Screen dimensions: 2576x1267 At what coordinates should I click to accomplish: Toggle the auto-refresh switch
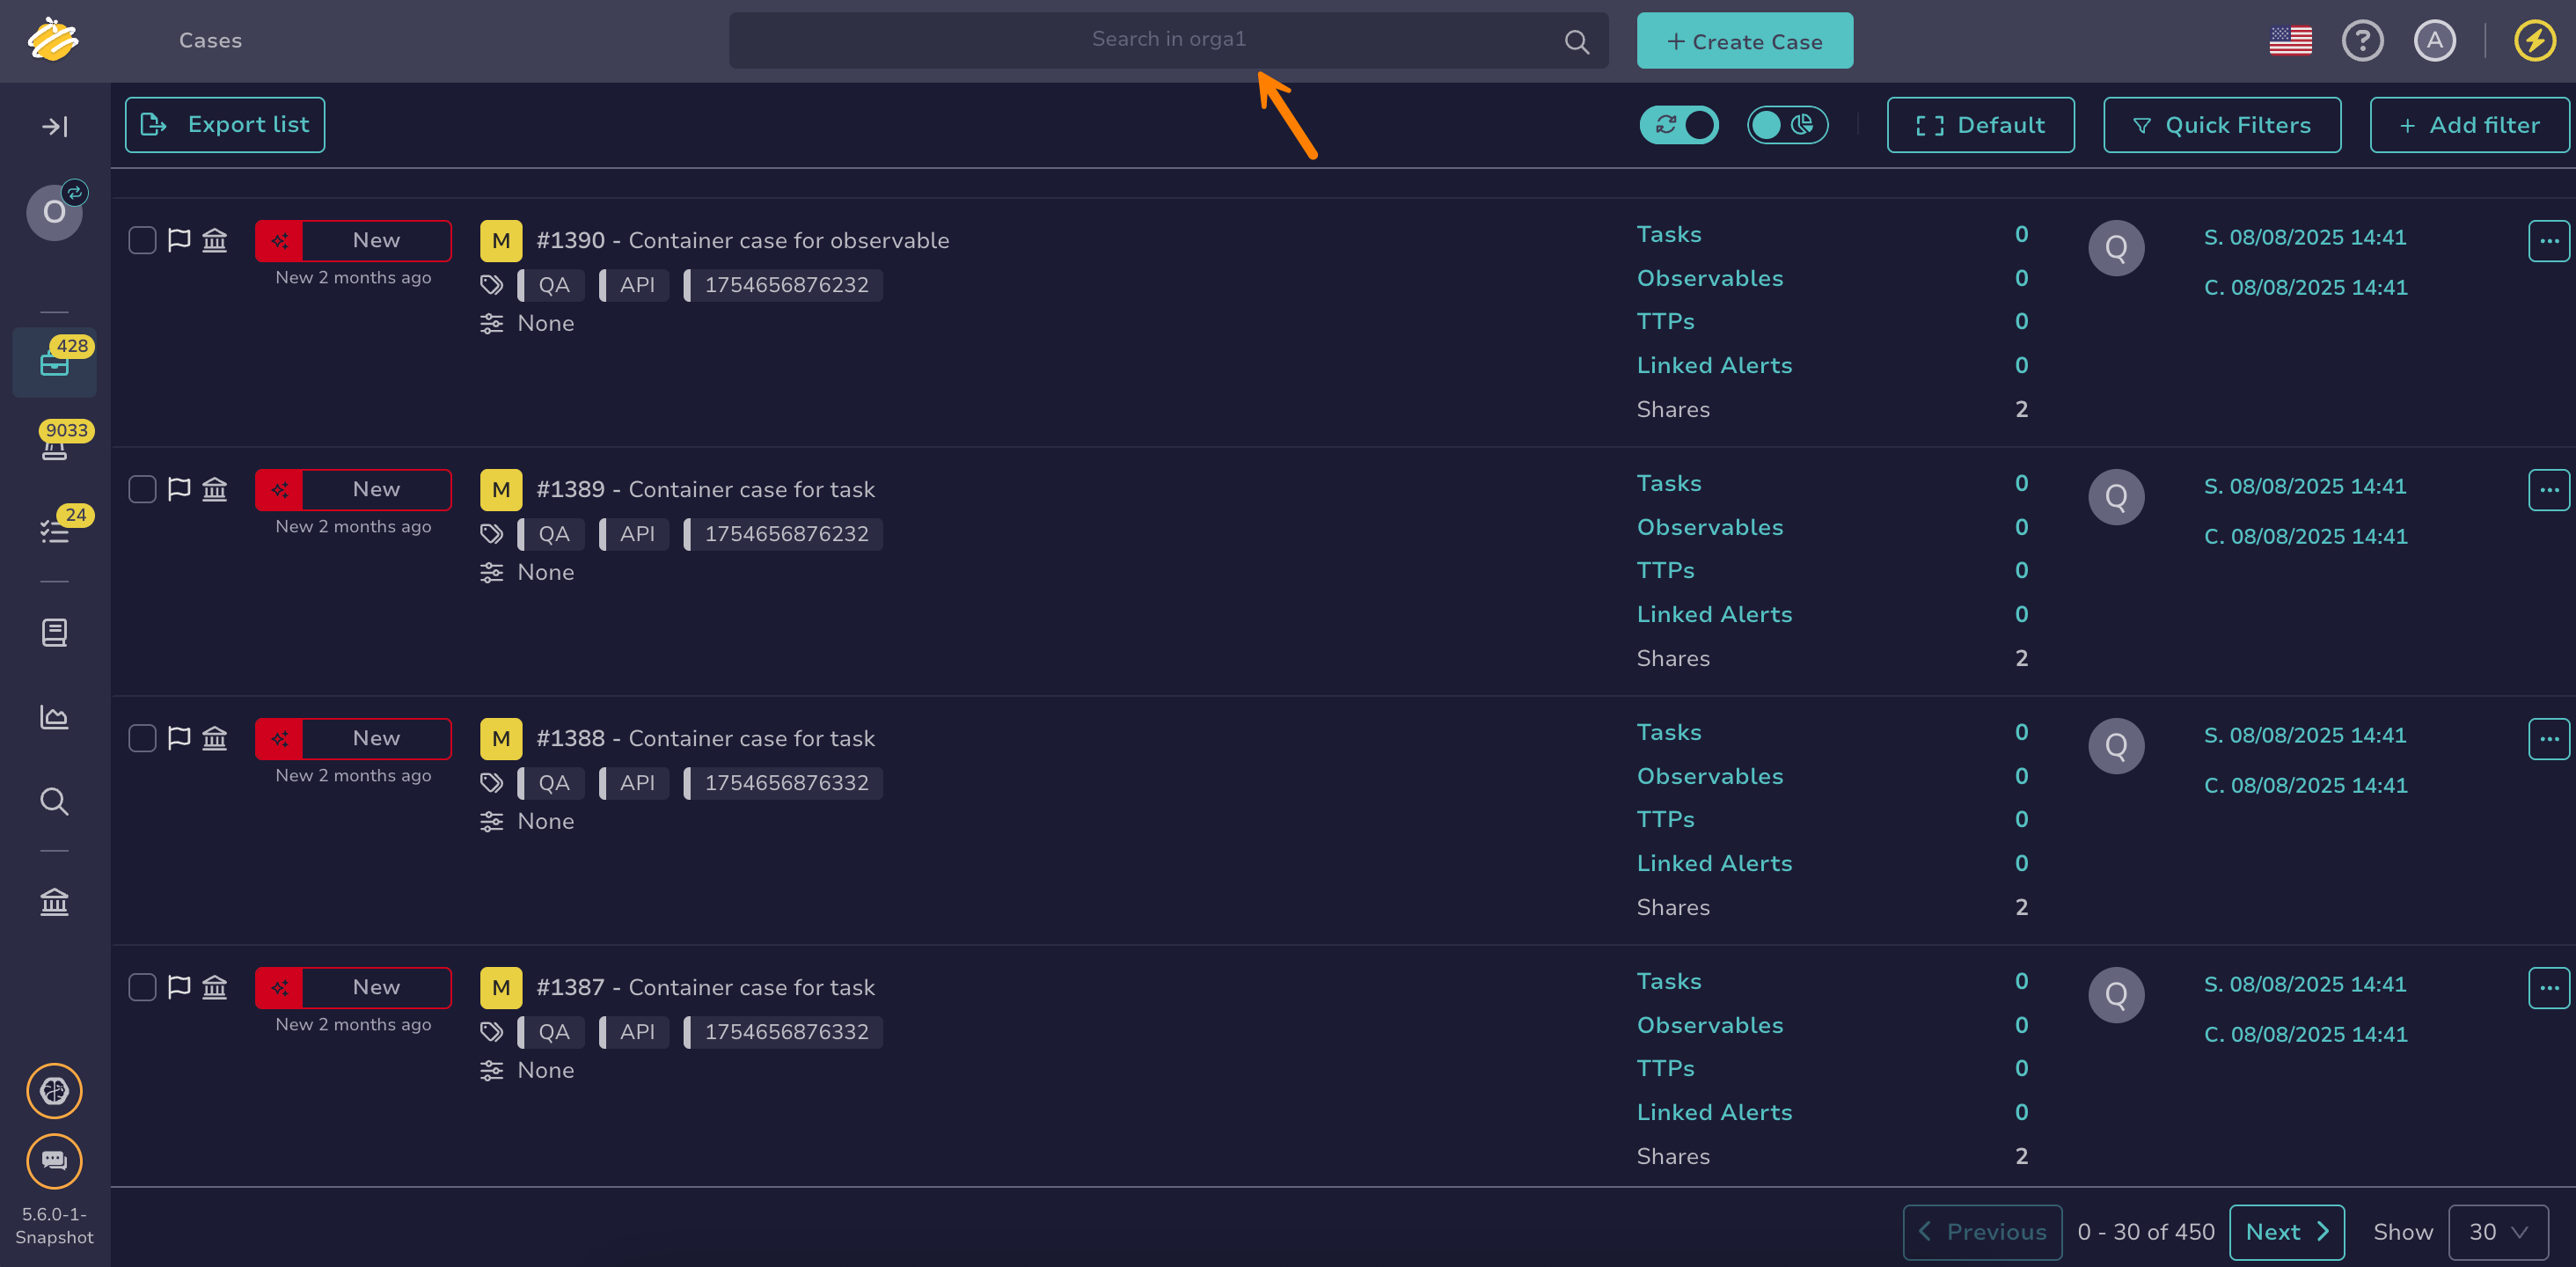1679,125
